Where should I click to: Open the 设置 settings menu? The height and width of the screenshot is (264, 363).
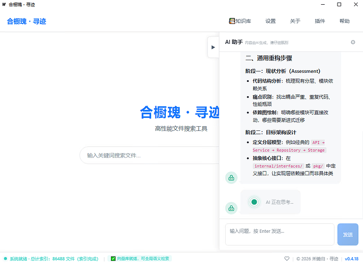pos(271,21)
